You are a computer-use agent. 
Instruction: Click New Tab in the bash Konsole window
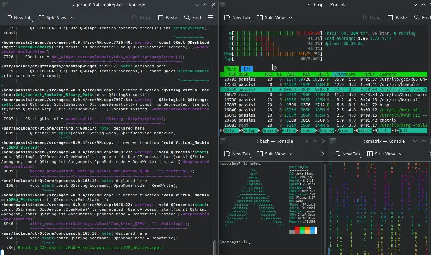(x=237, y=154)
